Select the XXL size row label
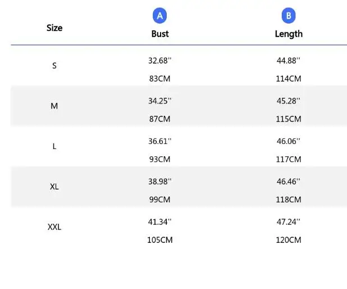 click(54, 227)
